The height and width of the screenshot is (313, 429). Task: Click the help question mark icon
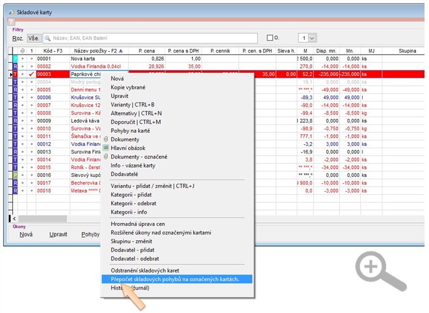(10, 21)
